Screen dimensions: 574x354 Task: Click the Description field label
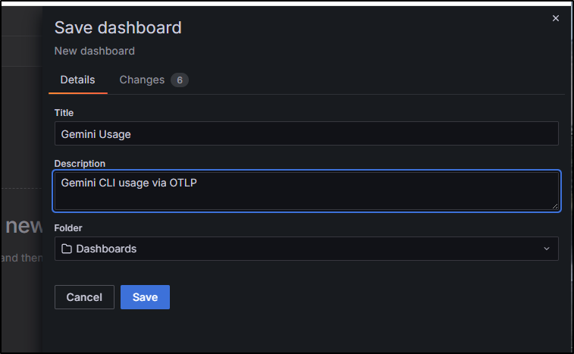80,163
